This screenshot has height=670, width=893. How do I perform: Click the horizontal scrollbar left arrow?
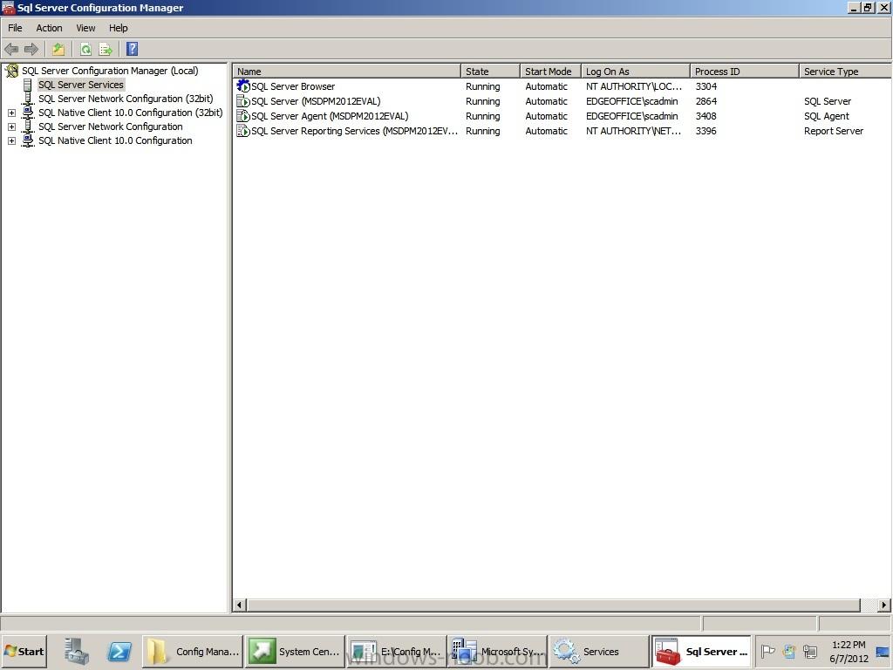click(x=239, y=605)
